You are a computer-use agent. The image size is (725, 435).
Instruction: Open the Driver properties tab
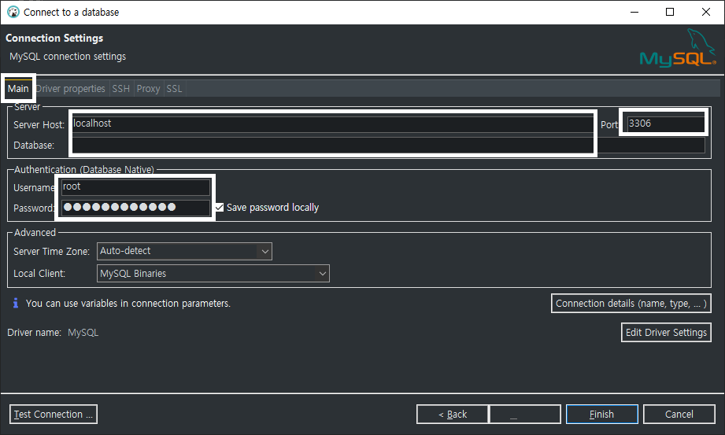(x=71, y=88)
